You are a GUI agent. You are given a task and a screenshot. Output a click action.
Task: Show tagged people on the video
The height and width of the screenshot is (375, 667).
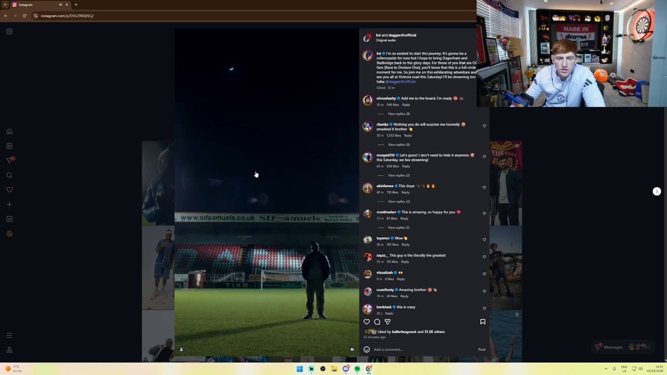coord(181,349)
